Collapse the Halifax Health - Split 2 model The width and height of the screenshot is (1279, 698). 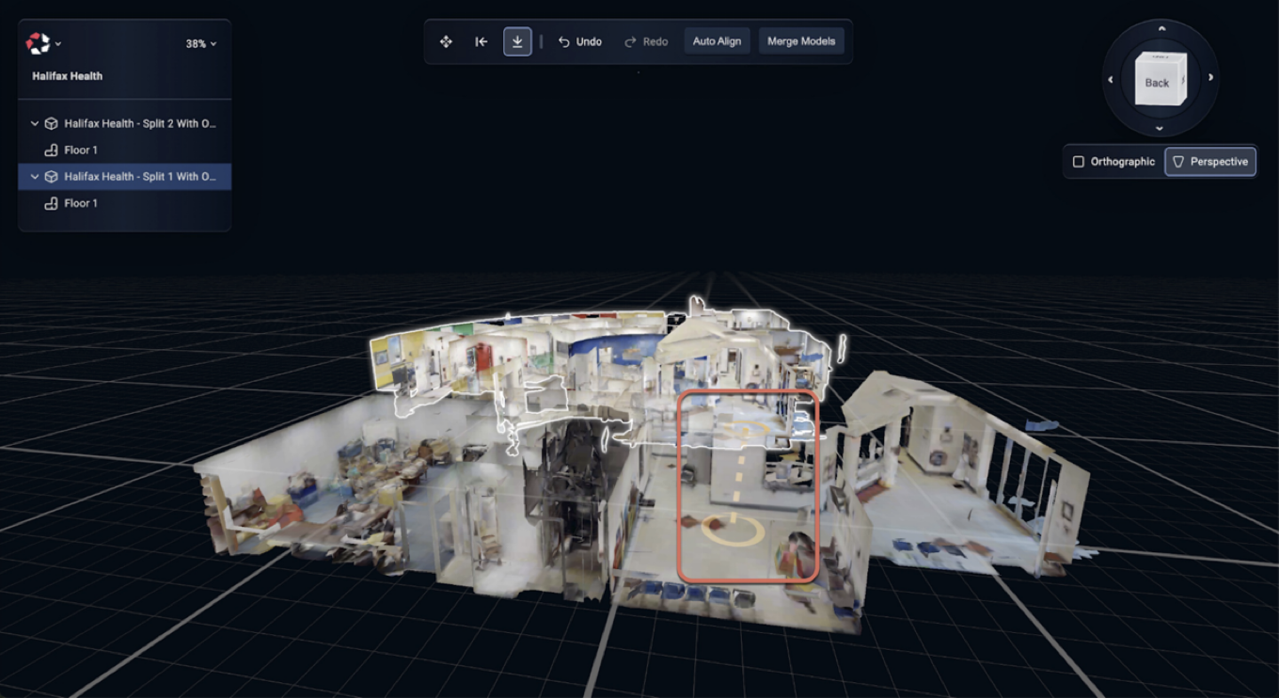click(x=35, y=123)
